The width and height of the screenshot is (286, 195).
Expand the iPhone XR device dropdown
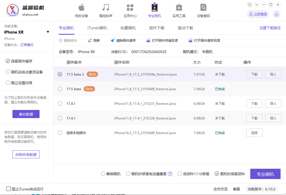(x=48, y=32)
